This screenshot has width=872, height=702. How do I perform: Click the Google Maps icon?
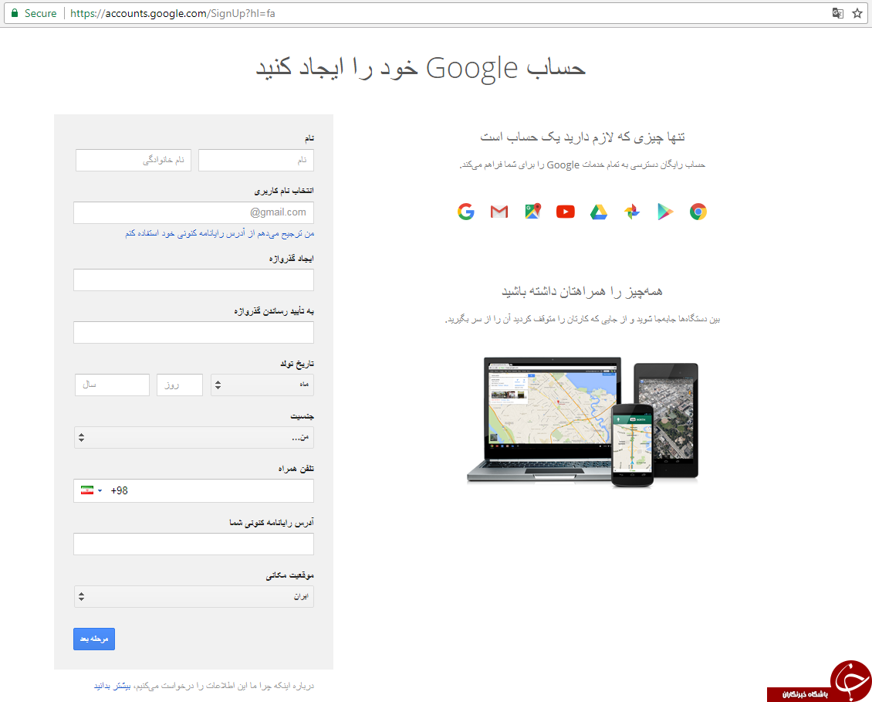click(x=532, y=212)
